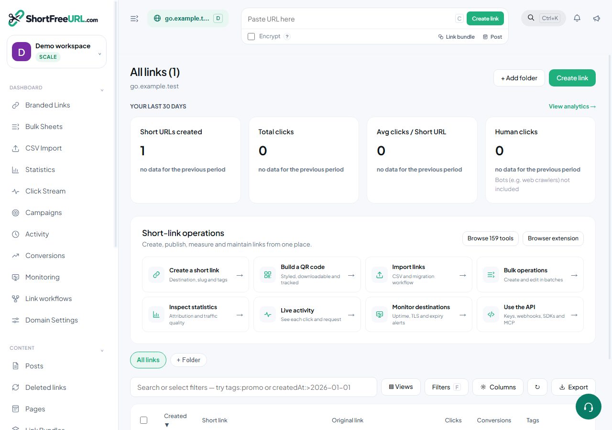Image resolution: width=612 pixels, height=430 pixels.
Task: Toggle the Encrypt checkbox
Action: tap(251, 37)
